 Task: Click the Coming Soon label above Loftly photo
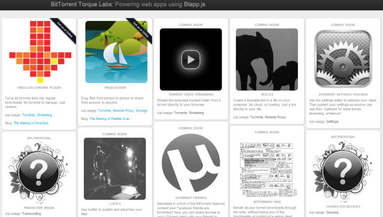point(115,134)
